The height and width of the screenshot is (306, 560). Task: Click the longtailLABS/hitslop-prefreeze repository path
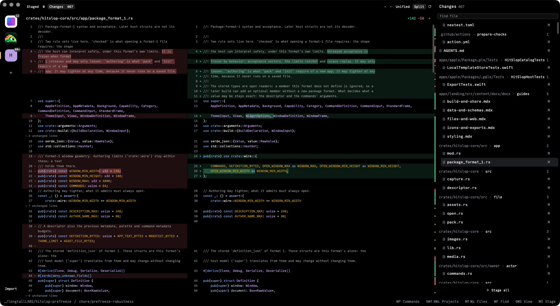pos(37,302)
